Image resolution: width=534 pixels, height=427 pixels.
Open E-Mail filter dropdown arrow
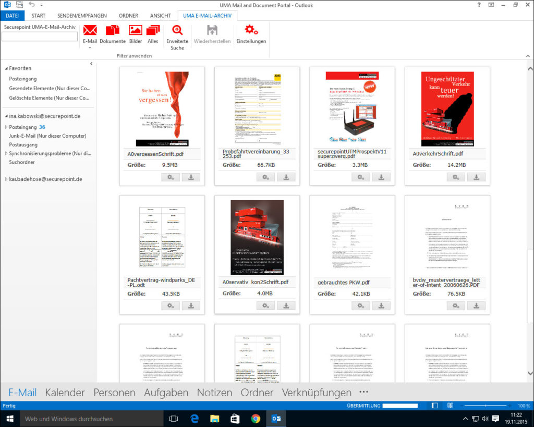90,48
